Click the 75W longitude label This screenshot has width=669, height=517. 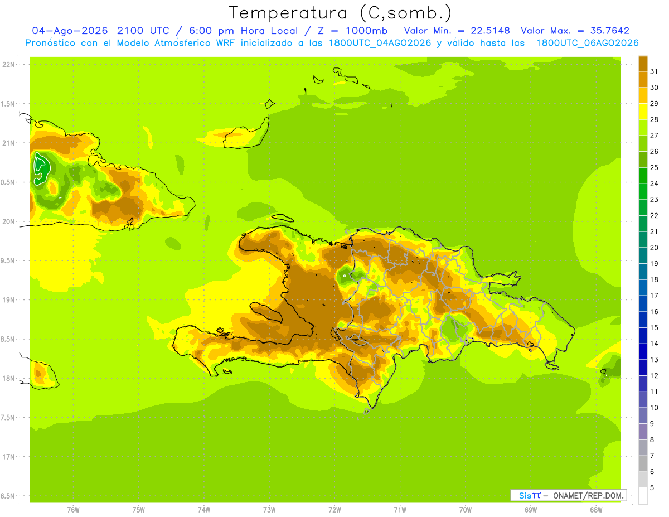tap(139, 509)
